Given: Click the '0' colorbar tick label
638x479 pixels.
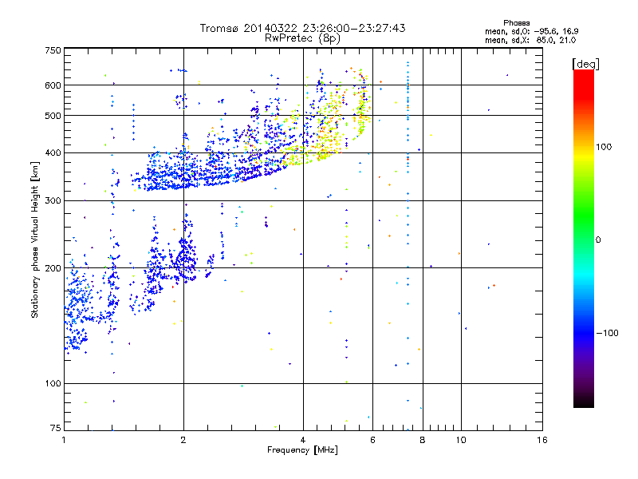Looking at the screenshot, I should [598, 240].
